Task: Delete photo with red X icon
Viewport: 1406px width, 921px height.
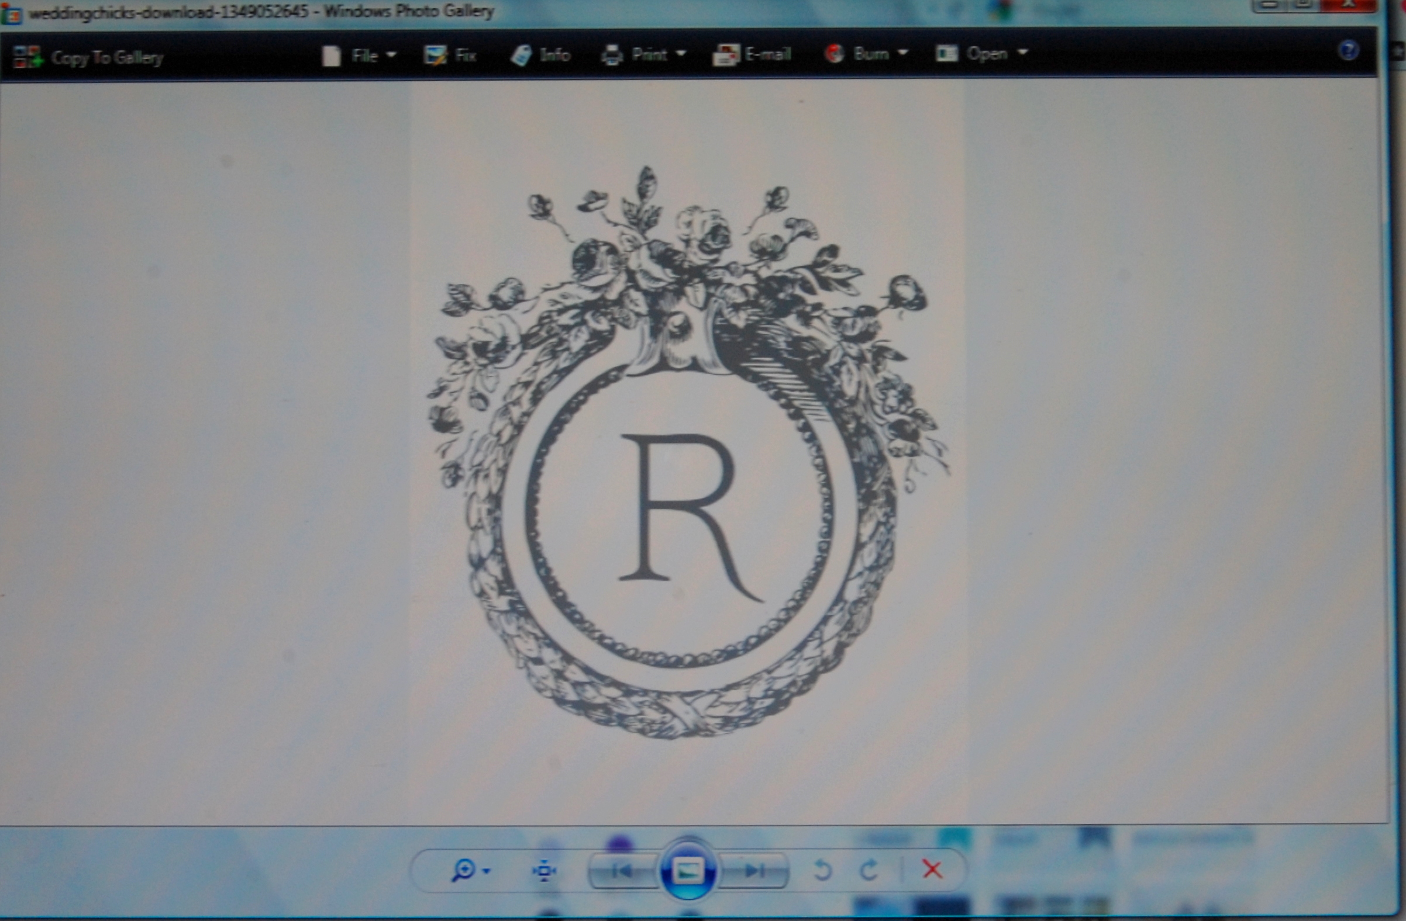Action: click(x=932, y=869)
